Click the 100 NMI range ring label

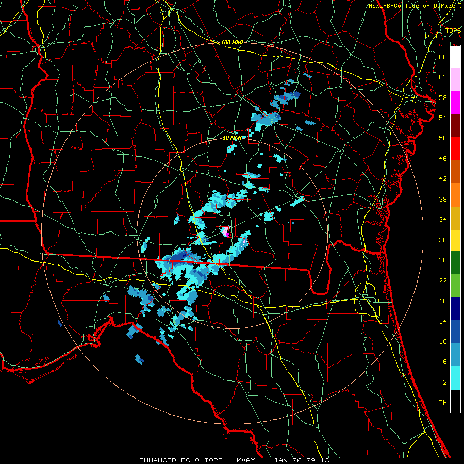232,42
